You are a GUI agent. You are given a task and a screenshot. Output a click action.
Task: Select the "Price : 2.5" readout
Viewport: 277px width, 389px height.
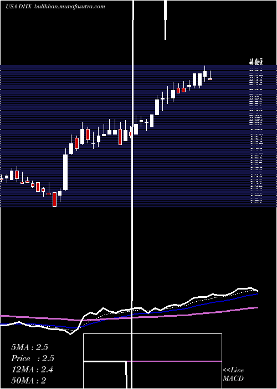[33, 358]
